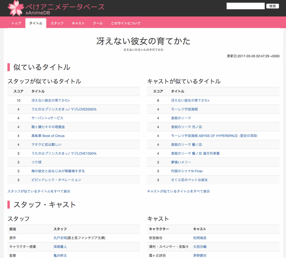The image size is (286, 258).
Task: Open 食戟のソーマ 弐ノ皿 link
Action: [x=186, y=127]
